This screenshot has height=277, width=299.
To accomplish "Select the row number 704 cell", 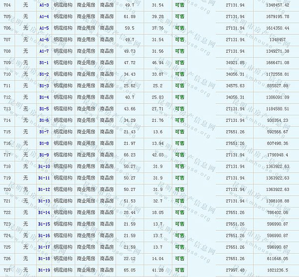I will coord(7,5).
